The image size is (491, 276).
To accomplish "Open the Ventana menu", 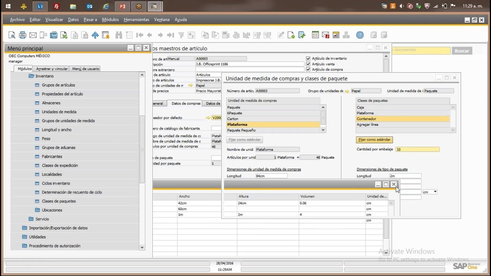I will tap(162, 20).
